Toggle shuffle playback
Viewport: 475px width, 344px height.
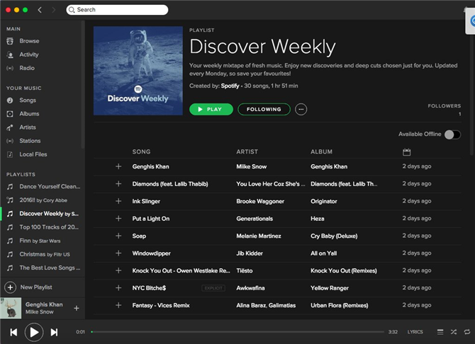(454, 332)
